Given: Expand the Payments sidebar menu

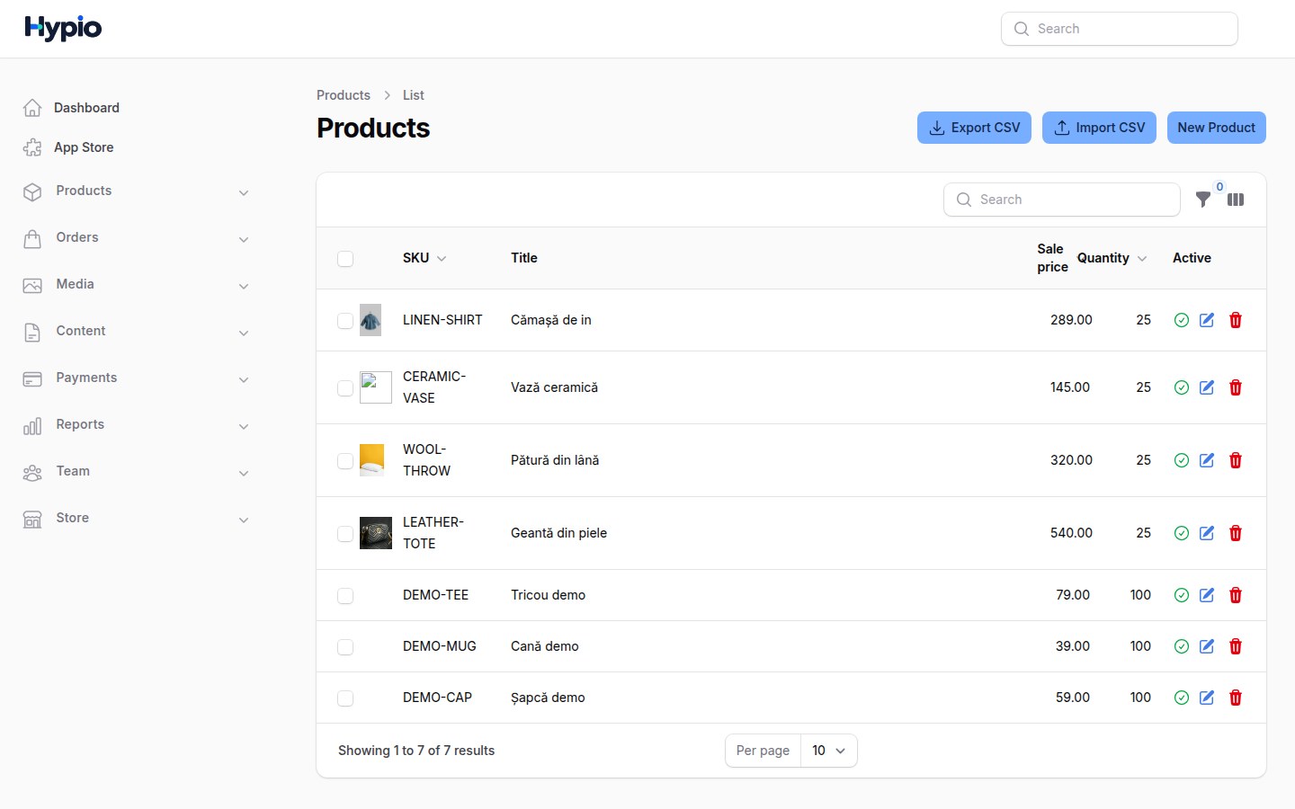Looking at the screenshot, I should [137, 378].
